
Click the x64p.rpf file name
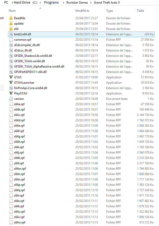(x=19, y=185)
